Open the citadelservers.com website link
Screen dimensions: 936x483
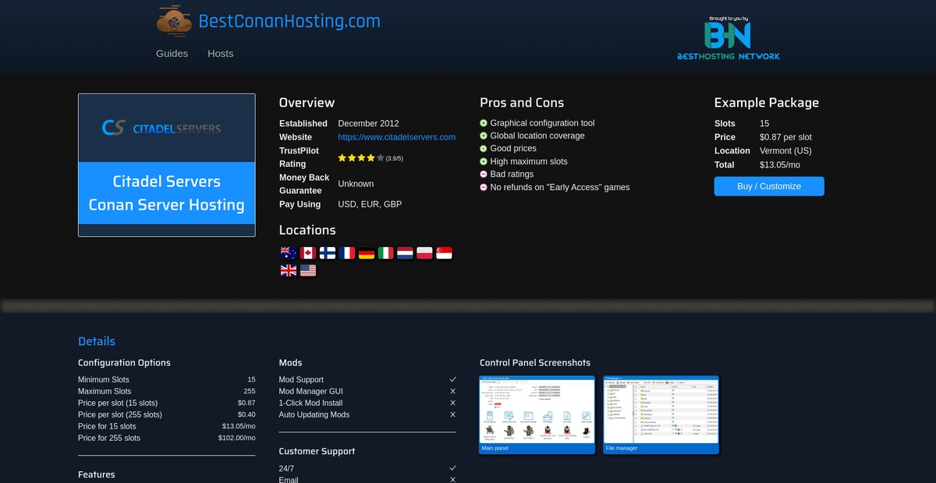tap(397, 137)
